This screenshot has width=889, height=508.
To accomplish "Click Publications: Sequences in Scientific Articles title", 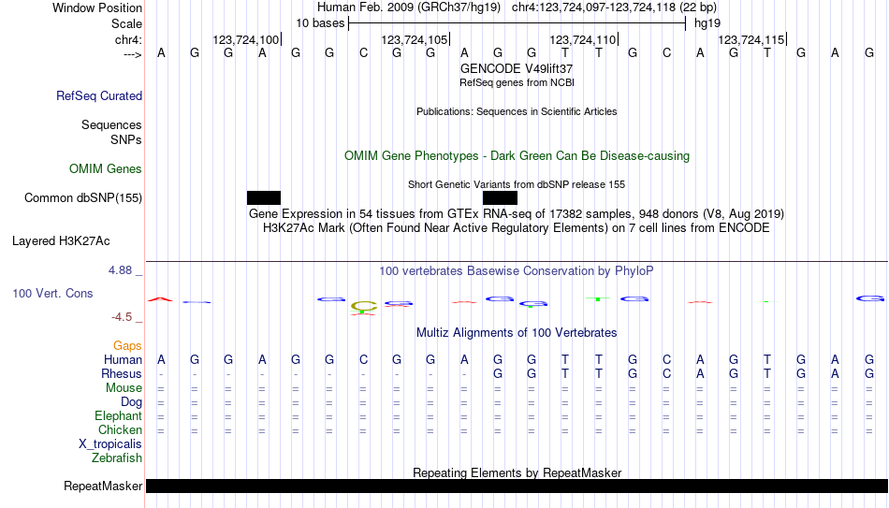I will coord(517,111).
